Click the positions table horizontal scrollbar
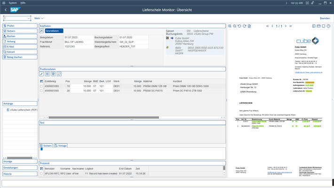 click(x=104, y=117)
